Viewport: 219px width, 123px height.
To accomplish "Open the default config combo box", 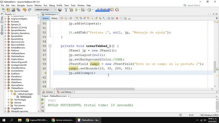I will (46, 10).
